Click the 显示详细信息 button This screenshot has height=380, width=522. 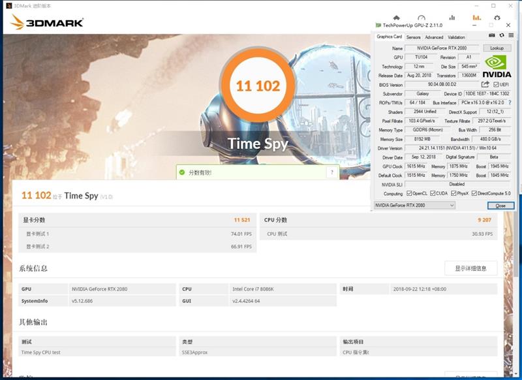(x=470, y=268)
